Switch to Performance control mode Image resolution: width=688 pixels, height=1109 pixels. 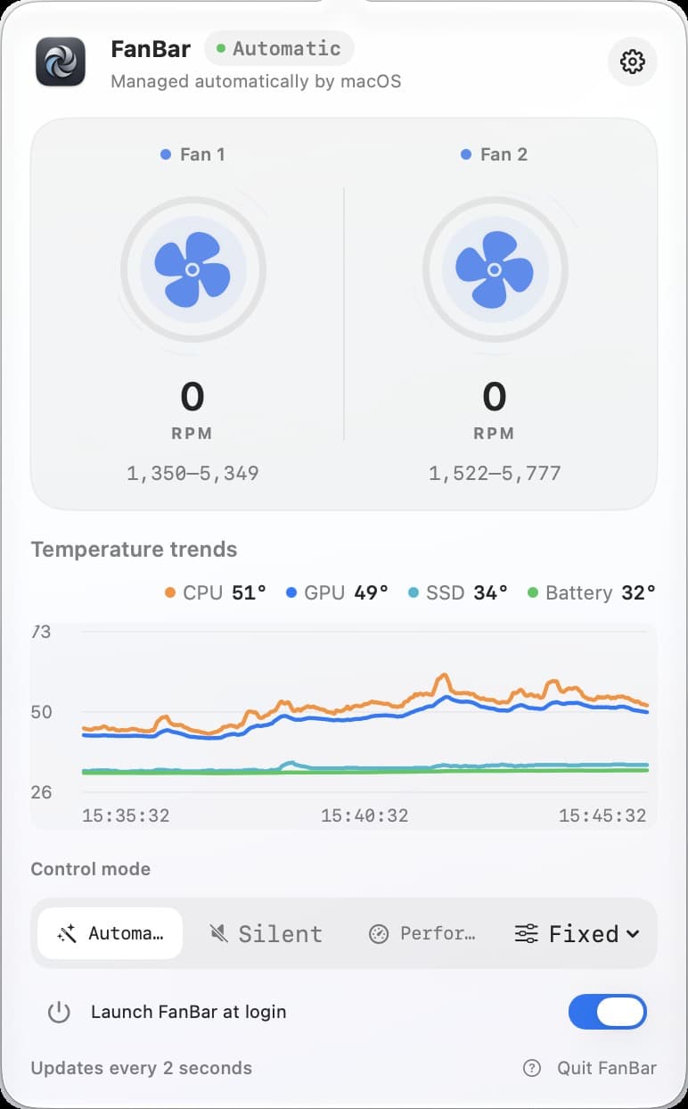[x=422, y=933]
